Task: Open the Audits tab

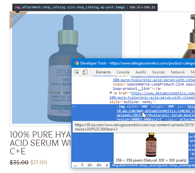Action: 141,72
